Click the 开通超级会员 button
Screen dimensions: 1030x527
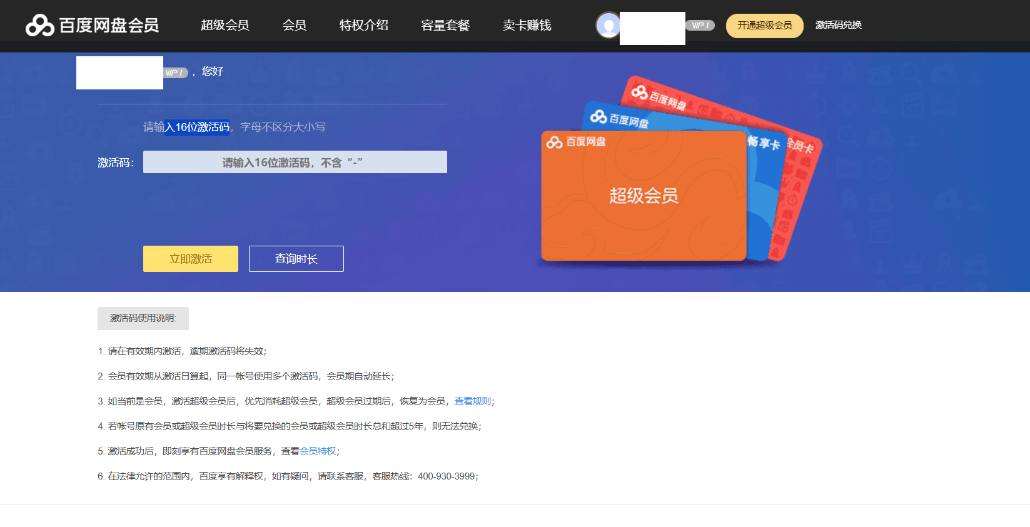pyautogui.click(x=765, y=26)
